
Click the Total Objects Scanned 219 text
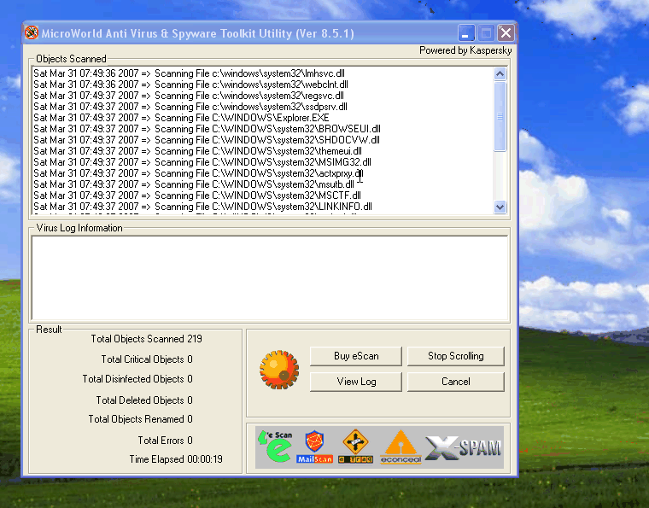[x=147, y=339]
